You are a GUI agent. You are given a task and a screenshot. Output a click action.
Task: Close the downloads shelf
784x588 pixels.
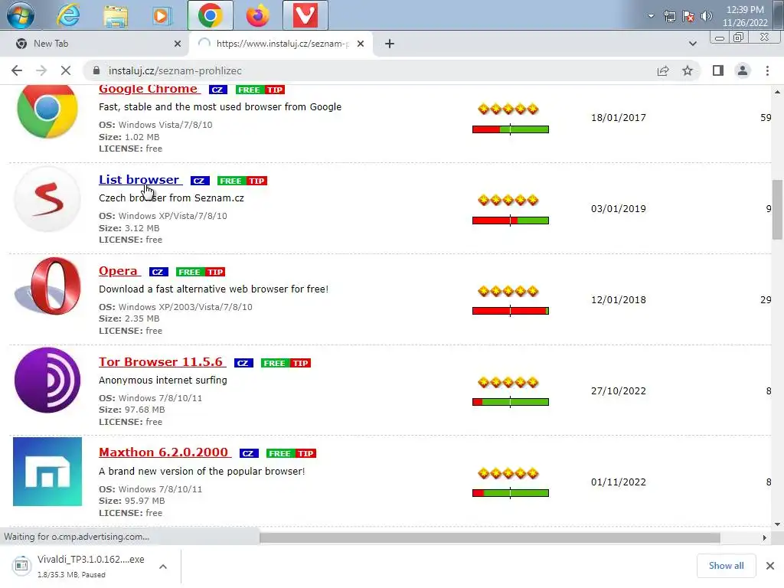[x=770, y=566]
